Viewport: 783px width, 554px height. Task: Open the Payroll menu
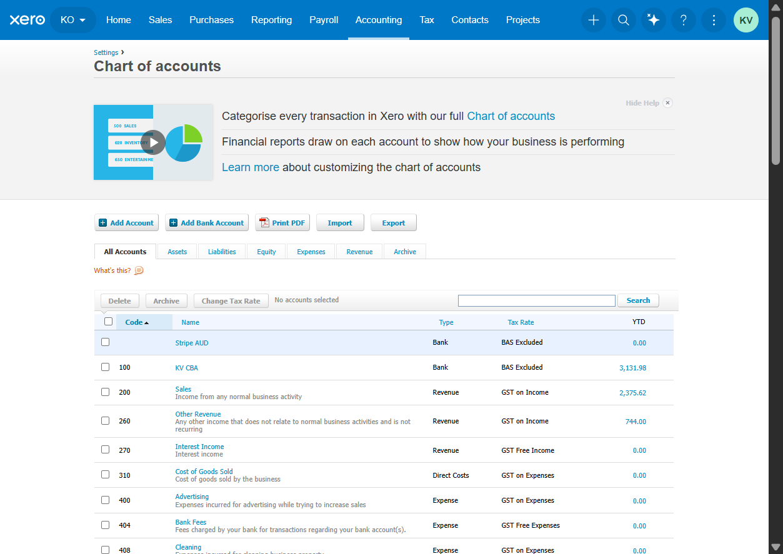point(324,20)
